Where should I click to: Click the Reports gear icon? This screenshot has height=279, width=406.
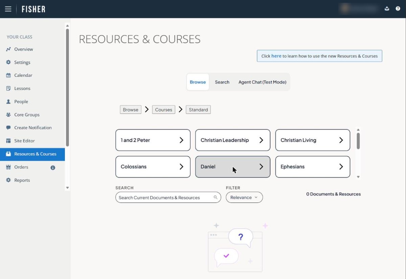coord(8,180)
